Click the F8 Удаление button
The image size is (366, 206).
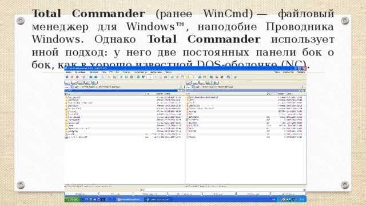click(x=253, y=194)
